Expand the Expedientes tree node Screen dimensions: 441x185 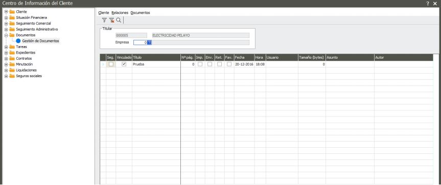pyautogui.click(x=6, y=53)
